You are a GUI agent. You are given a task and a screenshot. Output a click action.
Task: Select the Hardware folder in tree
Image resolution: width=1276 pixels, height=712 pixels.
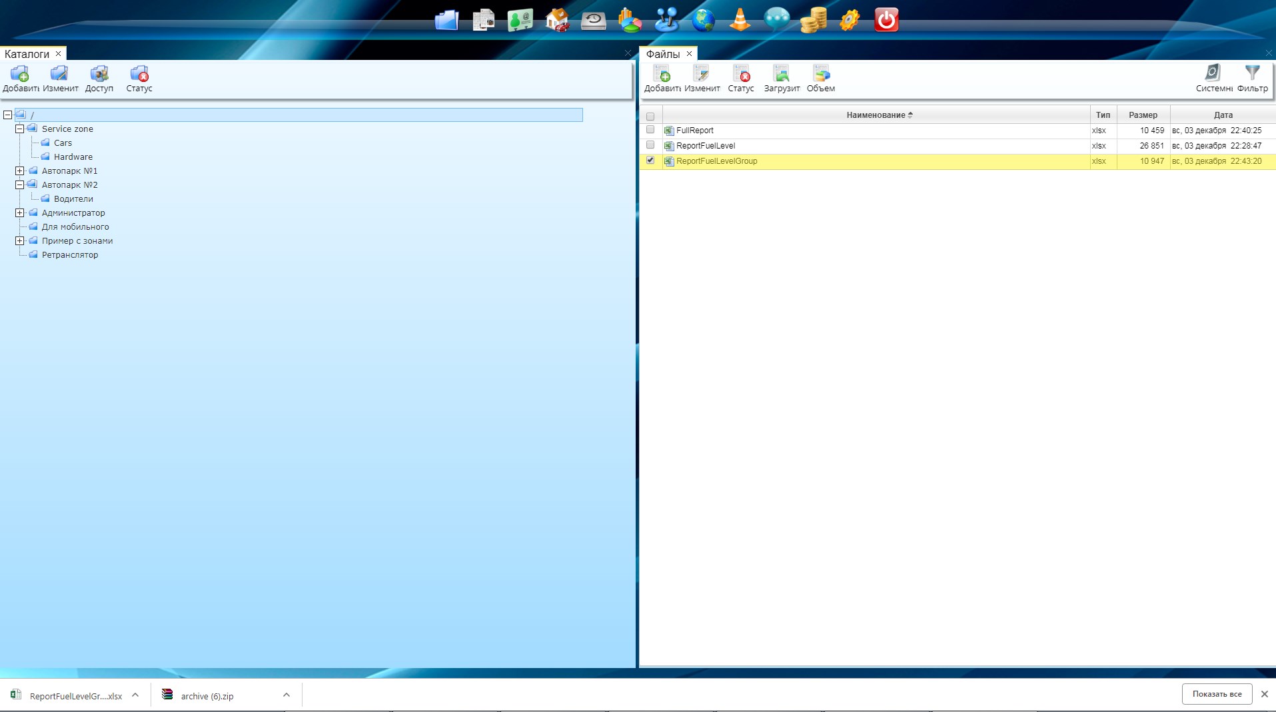pos(73,157)
